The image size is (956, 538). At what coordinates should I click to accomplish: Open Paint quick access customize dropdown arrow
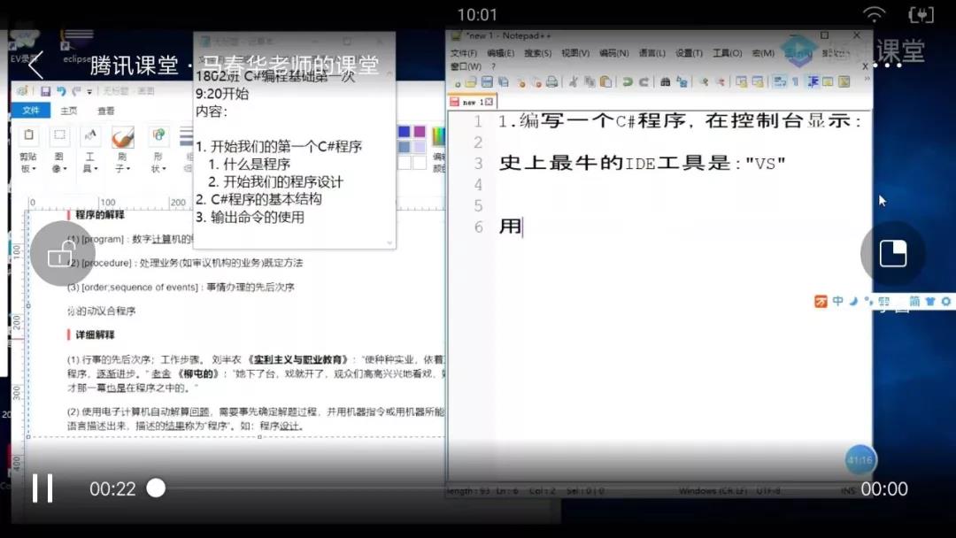click(x=89, y=92)
